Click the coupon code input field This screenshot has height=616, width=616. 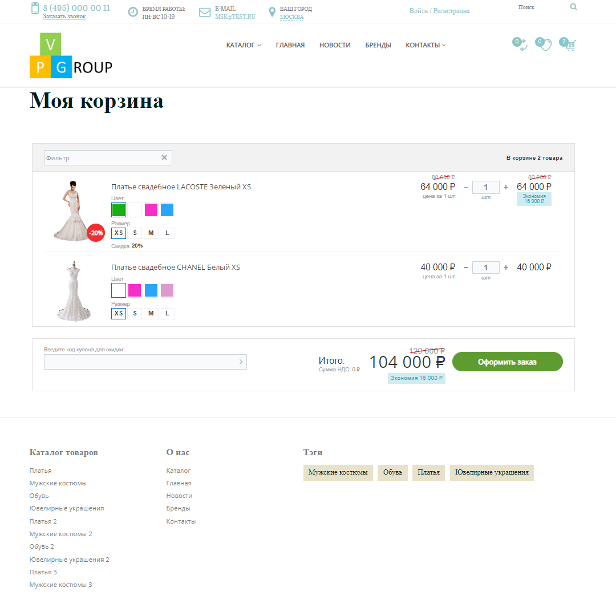[140, 362]
